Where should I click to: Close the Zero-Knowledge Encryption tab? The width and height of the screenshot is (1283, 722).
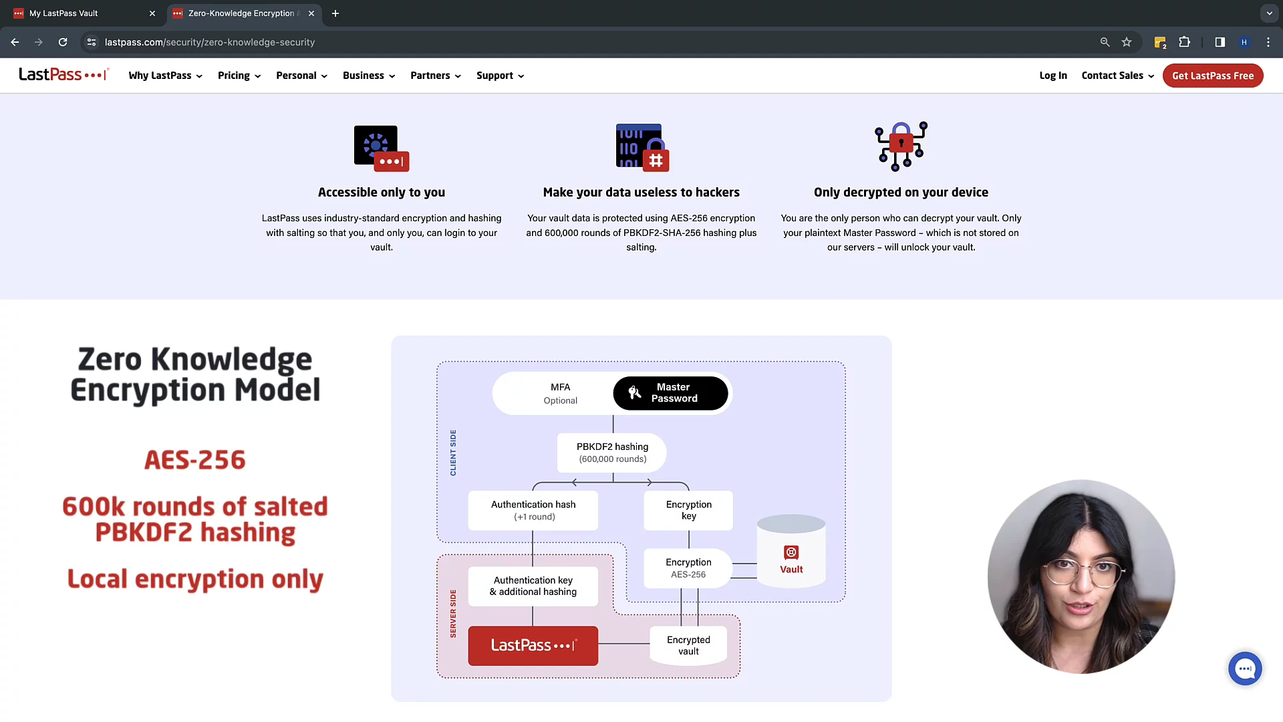[311, 13]
